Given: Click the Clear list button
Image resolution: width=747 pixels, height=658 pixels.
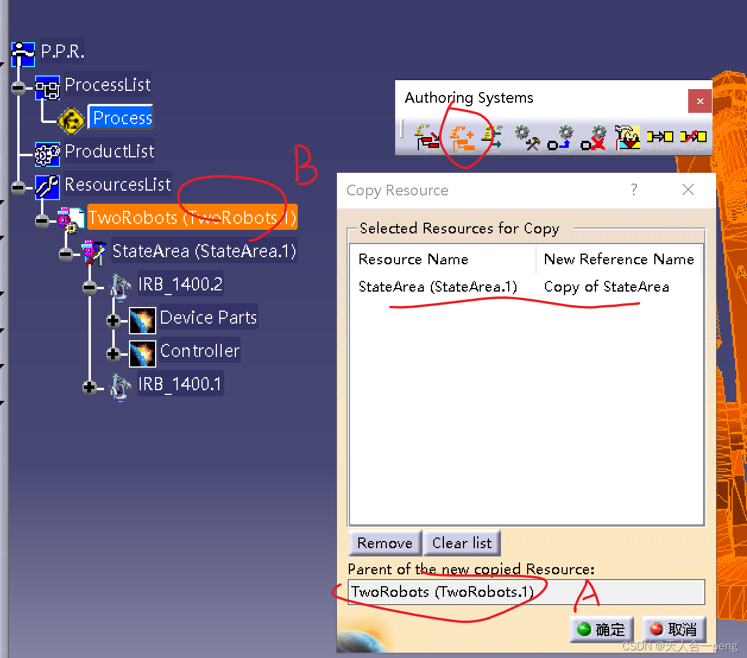Looking at the screenshot, I should [x=462, y=543].
